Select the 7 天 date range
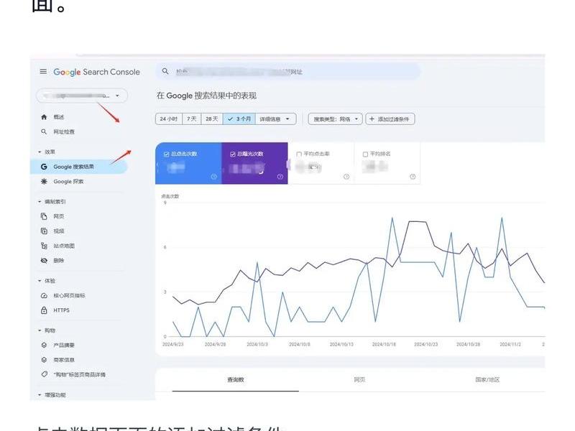The width and height of the screenshot is (575, 431). pyautogui.click(x=192, y=119)
